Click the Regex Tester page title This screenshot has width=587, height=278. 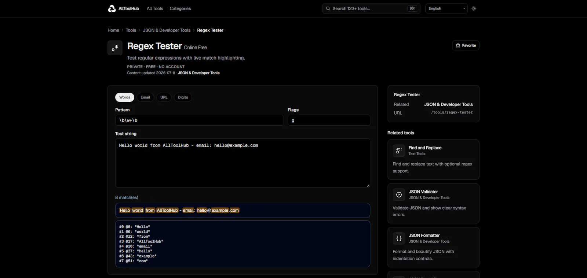(x=154, y=46)
